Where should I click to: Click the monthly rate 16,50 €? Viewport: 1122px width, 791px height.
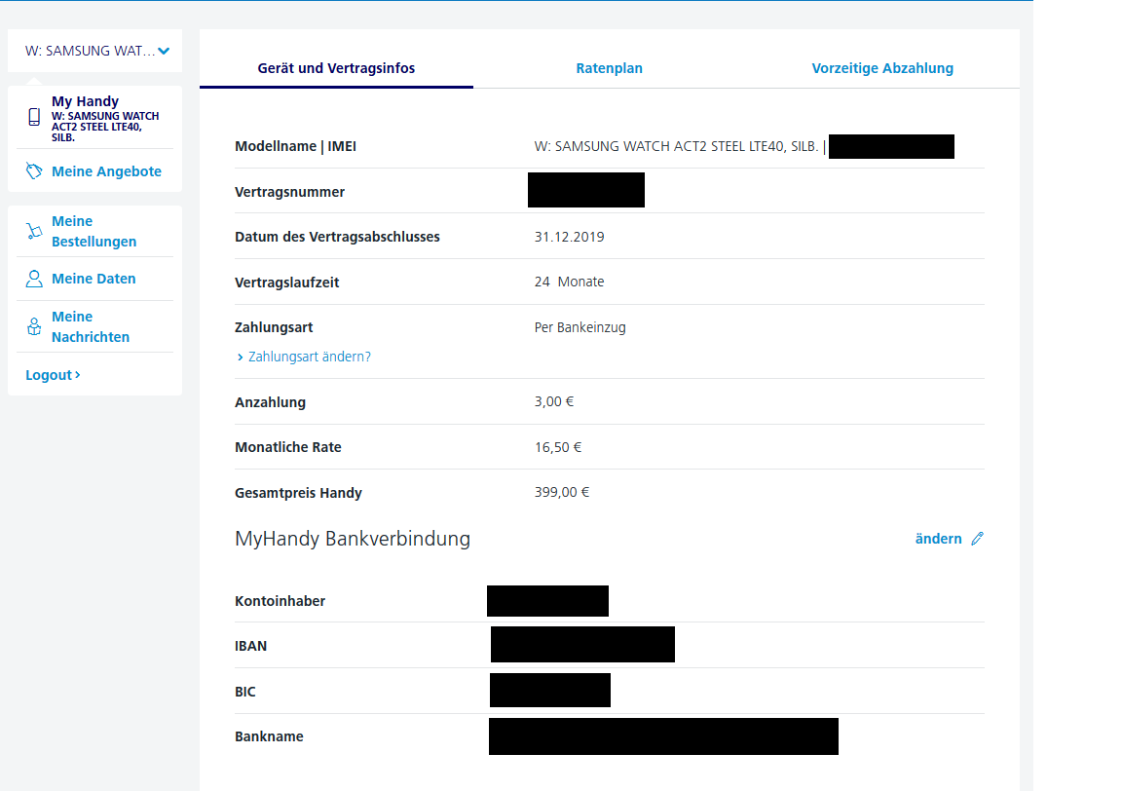557,447
